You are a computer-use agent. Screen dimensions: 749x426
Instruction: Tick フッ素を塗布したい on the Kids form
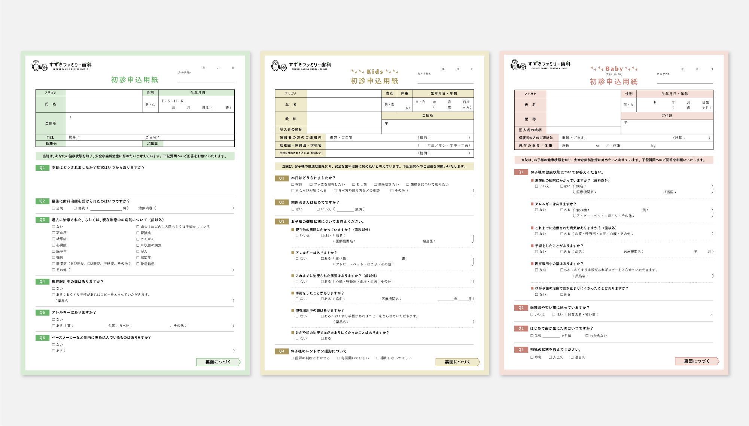(x=311, y=185)
